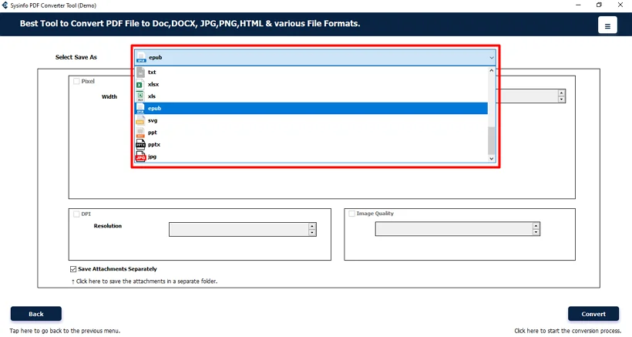Viewport: 632px width, 337px height.
Task: Enable the Image Quality checkbox
Action: [x=352, y=214]
